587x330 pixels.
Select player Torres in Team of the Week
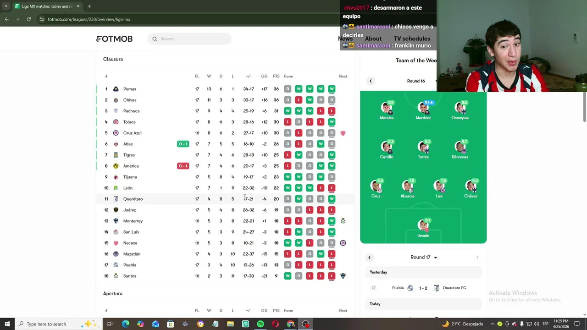tap(423, 149)
